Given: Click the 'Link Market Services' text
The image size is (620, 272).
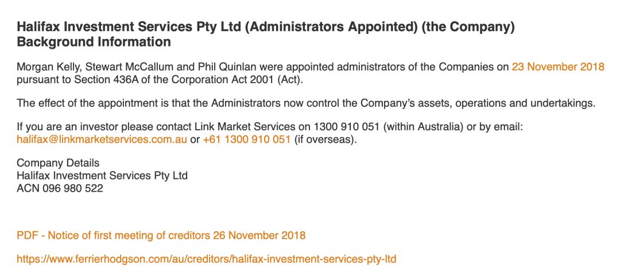Looking at the screenshot, I should click(245, 127).
